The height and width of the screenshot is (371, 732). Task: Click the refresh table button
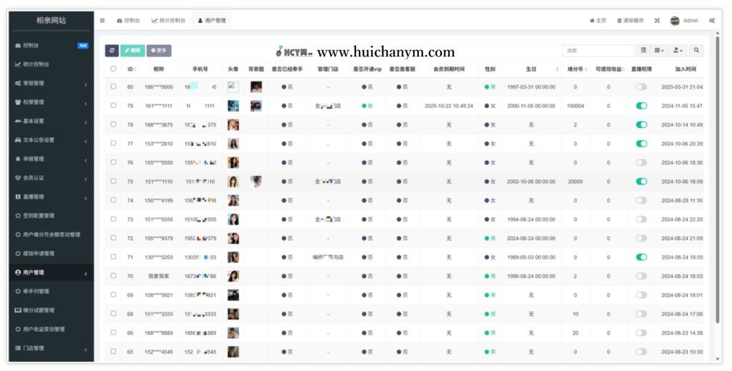[x=112, y=51]
